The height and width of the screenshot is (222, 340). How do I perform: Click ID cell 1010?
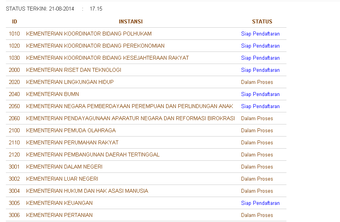coord(14,34)
